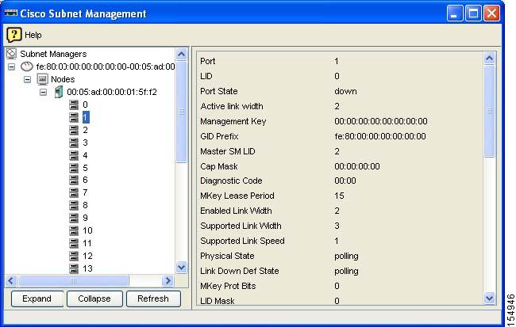Viewport: 516px width, 327px height.
Task: Close the Cisco Subnet Management window
Action: pyautogui.click(x=492, y=13)
